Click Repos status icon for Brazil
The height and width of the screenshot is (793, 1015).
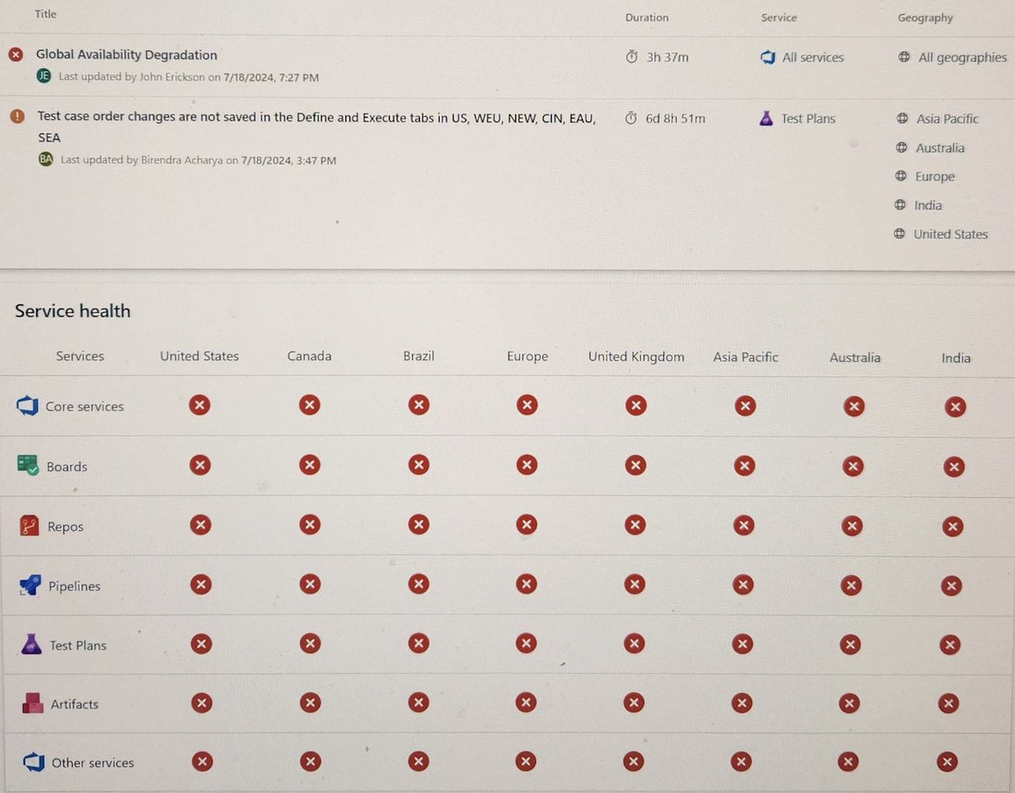click(419, 524)
